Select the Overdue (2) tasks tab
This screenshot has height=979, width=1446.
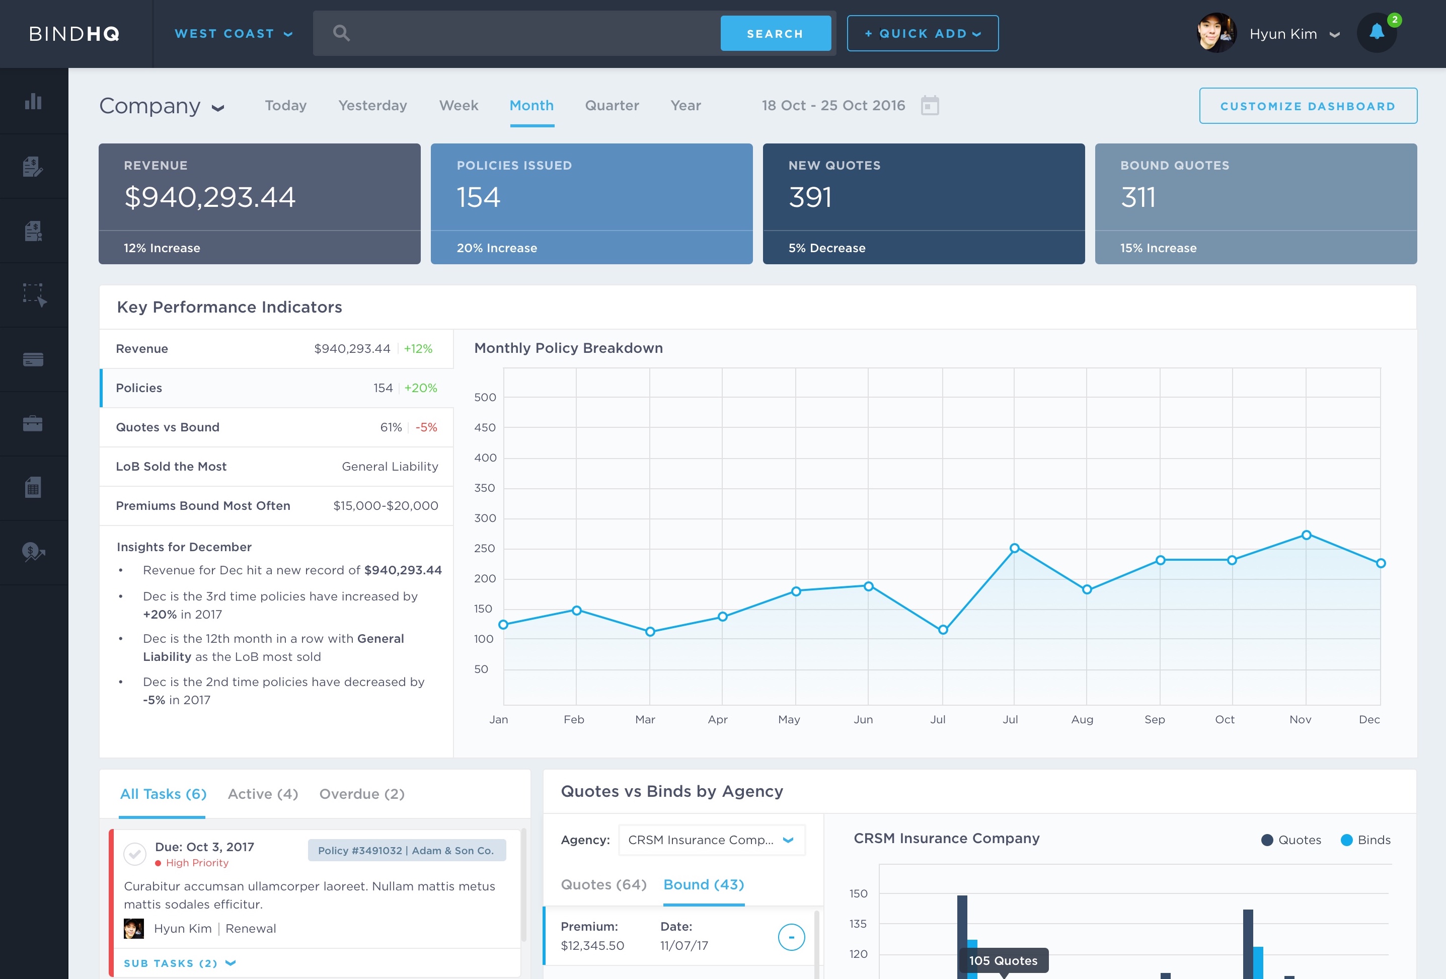point(361,794)
